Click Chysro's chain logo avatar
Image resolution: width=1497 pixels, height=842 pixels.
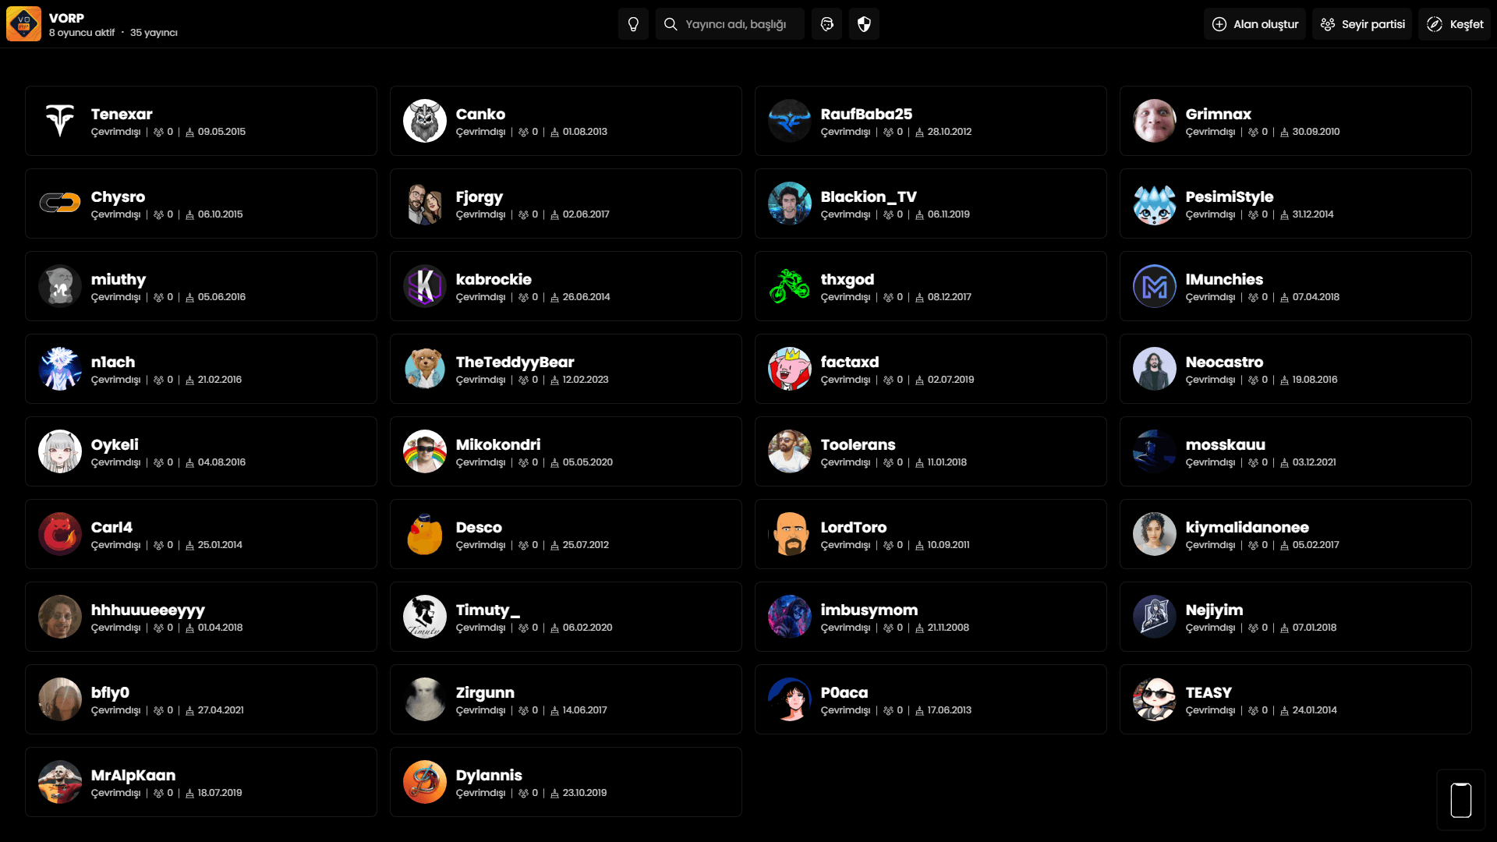tap(60, 203)
